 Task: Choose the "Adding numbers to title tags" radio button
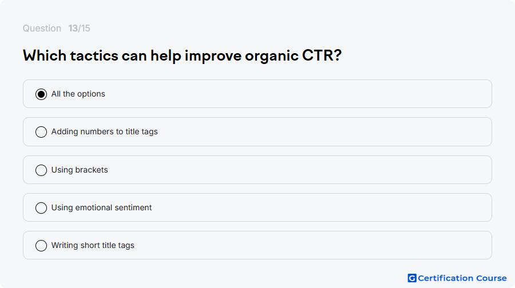[41, 132]
